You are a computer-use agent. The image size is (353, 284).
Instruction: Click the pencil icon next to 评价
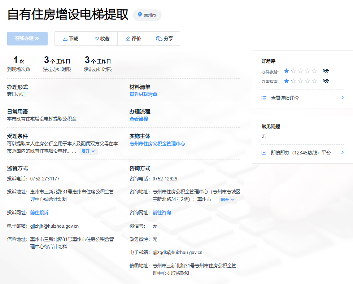128,39
